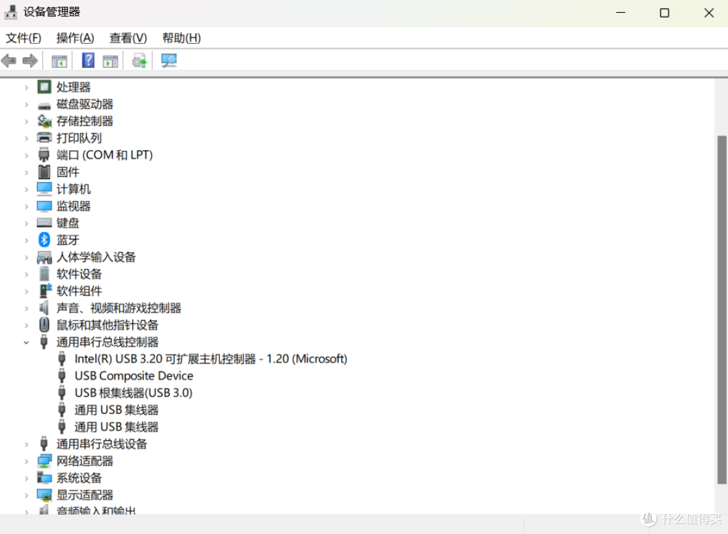Screen dimensions: 728x534
Task: Select the second 通用 USB 集线器 entry
Action: pos(117,427)
